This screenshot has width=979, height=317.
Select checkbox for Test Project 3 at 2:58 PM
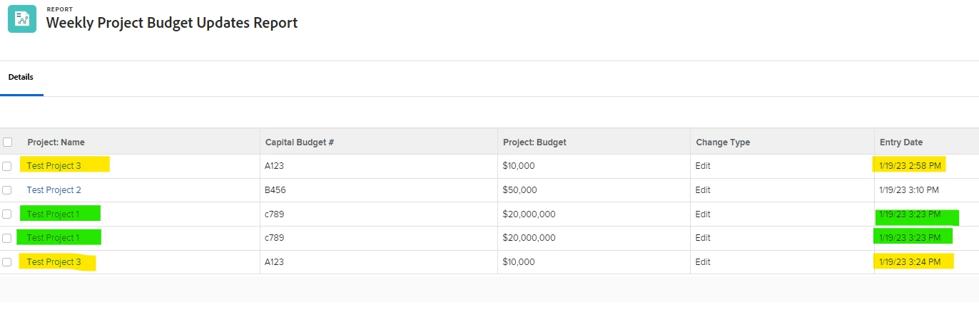pyautogui.click(x=7, y=166)
